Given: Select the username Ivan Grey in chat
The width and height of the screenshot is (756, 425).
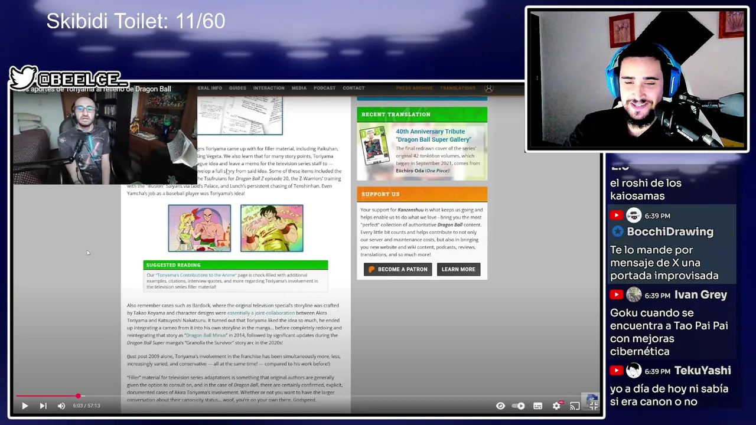Looking at the screenshot, I should (x=700, y=295).
